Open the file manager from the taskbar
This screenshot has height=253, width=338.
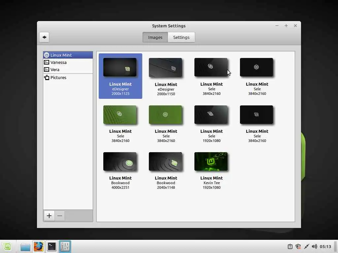(25, 246)
